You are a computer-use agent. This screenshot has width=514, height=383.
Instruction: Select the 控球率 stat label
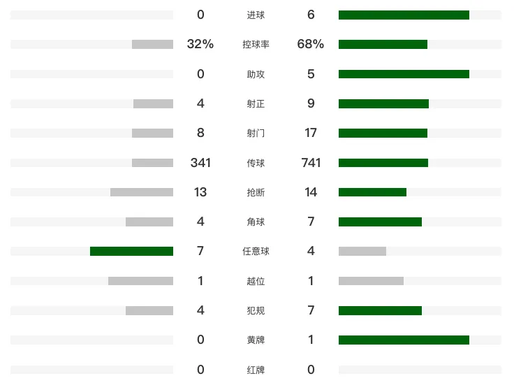point(256,44)
